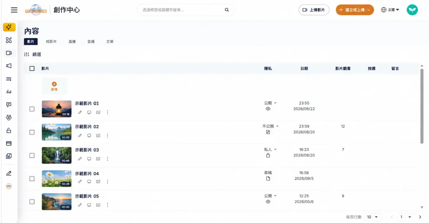This screenshot has height=223, width=429.
Task: Open the credit card icon in sidebar
Action: [9, 143]
